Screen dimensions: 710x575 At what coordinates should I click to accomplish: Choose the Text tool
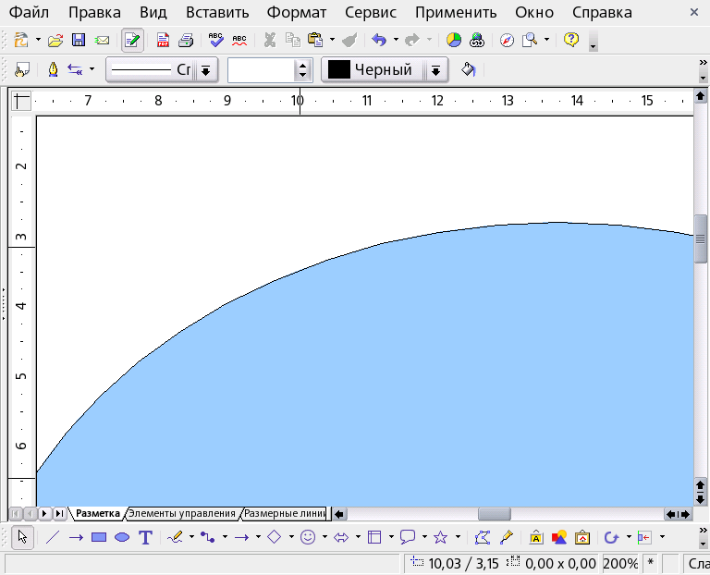[145, 537]
